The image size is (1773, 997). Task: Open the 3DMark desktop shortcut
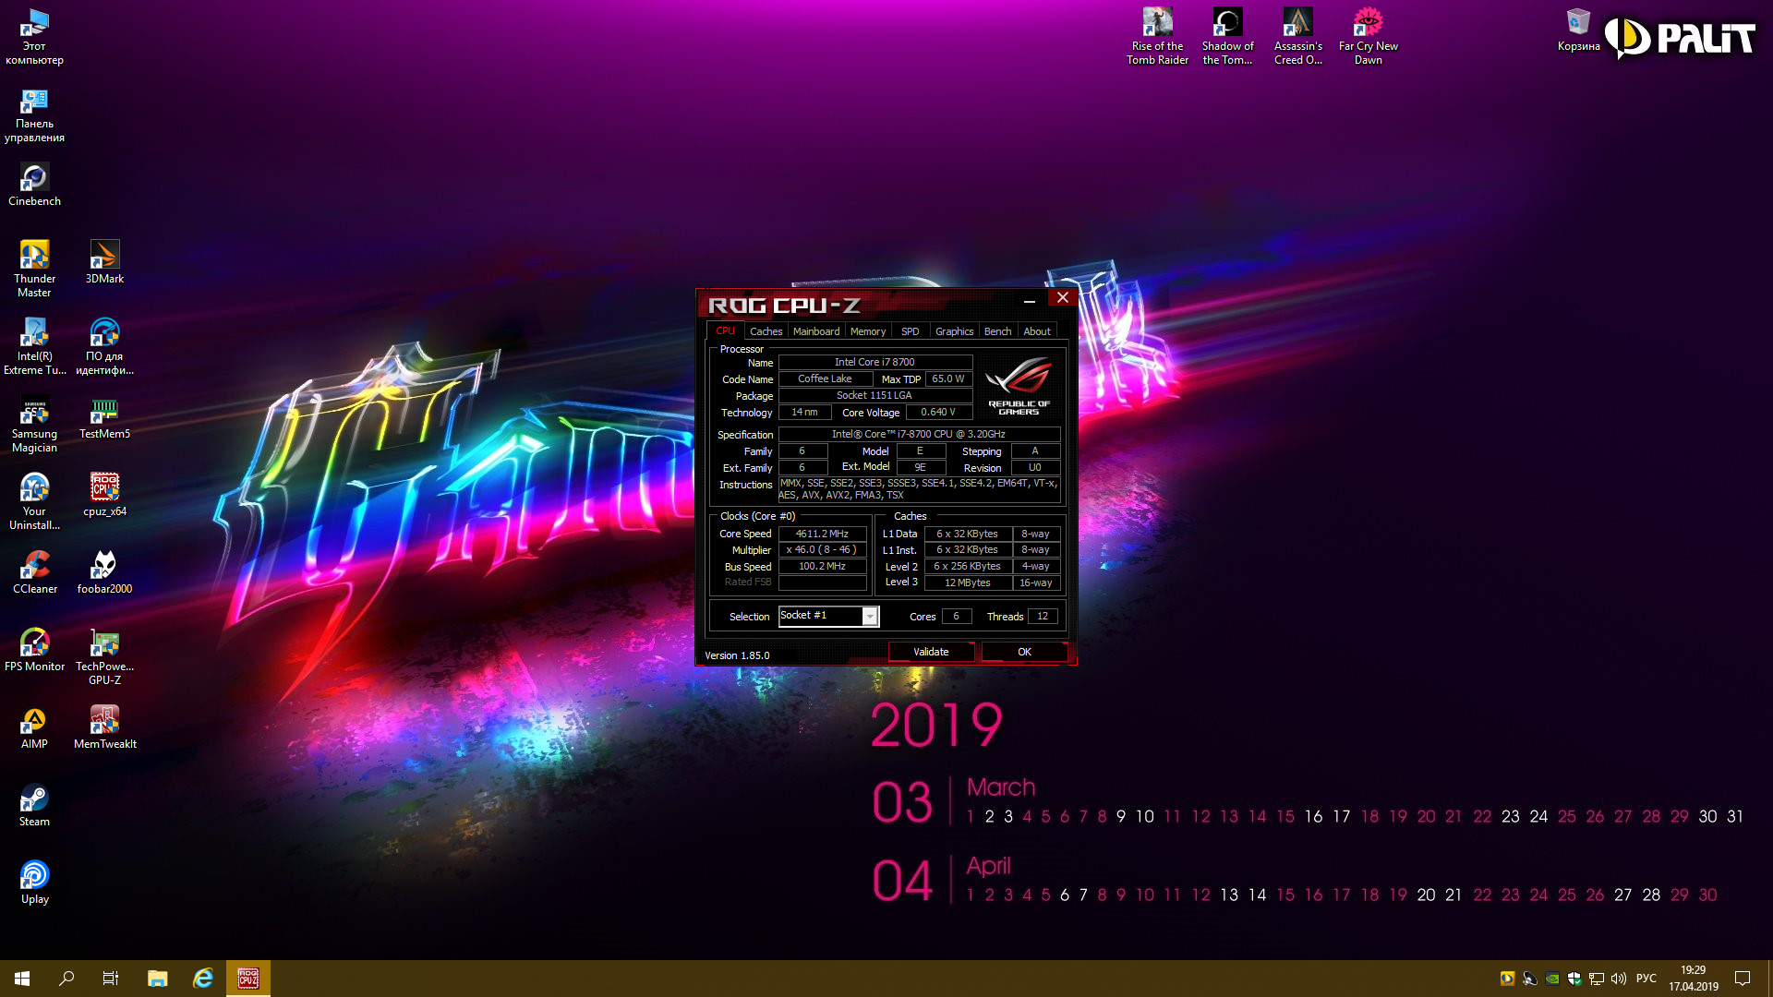click(x=104, y=256)
